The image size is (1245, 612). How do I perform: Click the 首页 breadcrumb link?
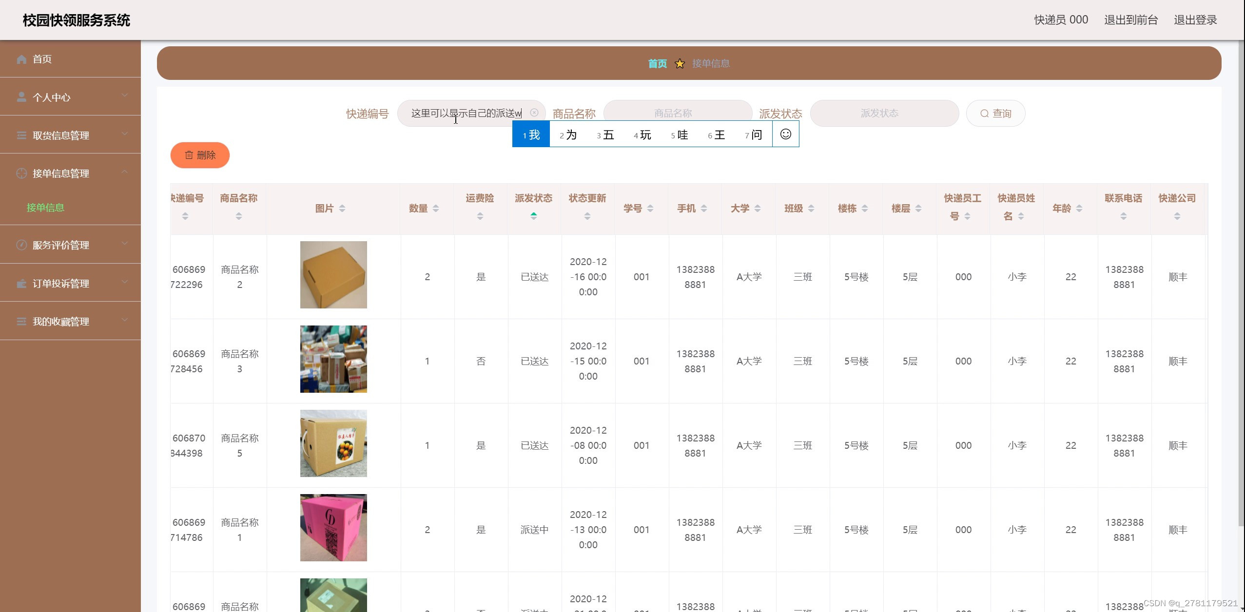(657, 63)
